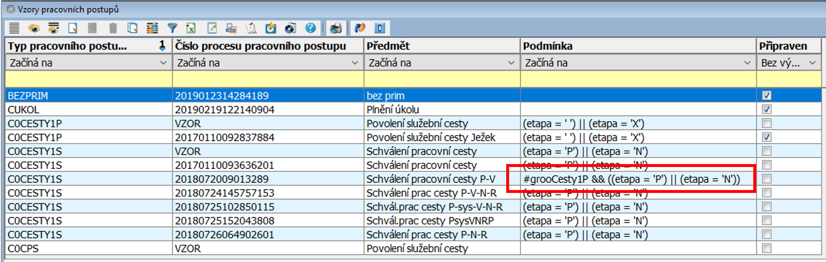This screenshot has height=262, width=826.
Task: Click the eye view-record icon
Action: [x=34, y=28]
